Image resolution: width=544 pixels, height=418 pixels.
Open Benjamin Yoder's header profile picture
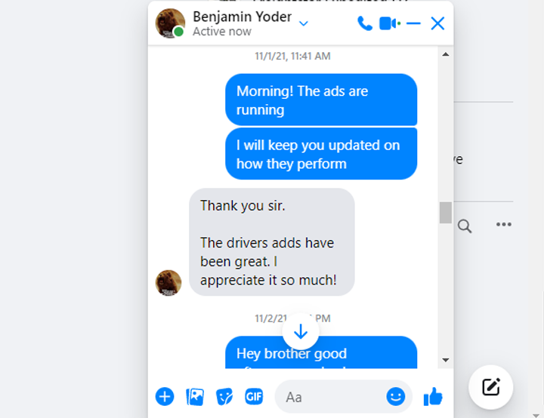pyautogui.click(x=170, y=23)
